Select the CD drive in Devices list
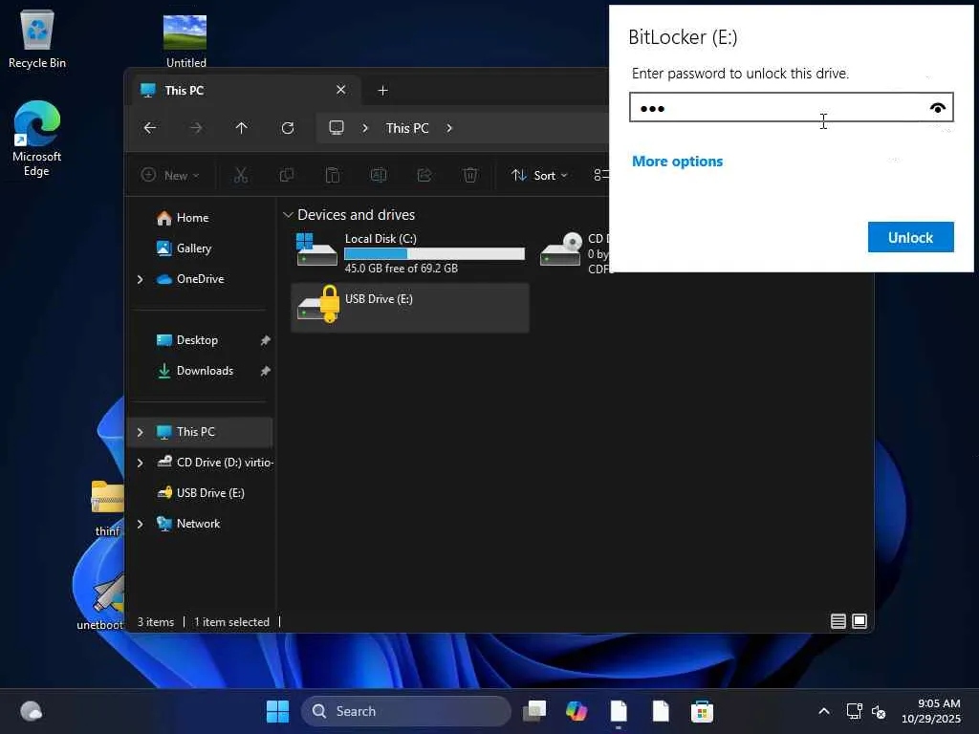This screenshot has width=979, height=734. tap(573, 252)
